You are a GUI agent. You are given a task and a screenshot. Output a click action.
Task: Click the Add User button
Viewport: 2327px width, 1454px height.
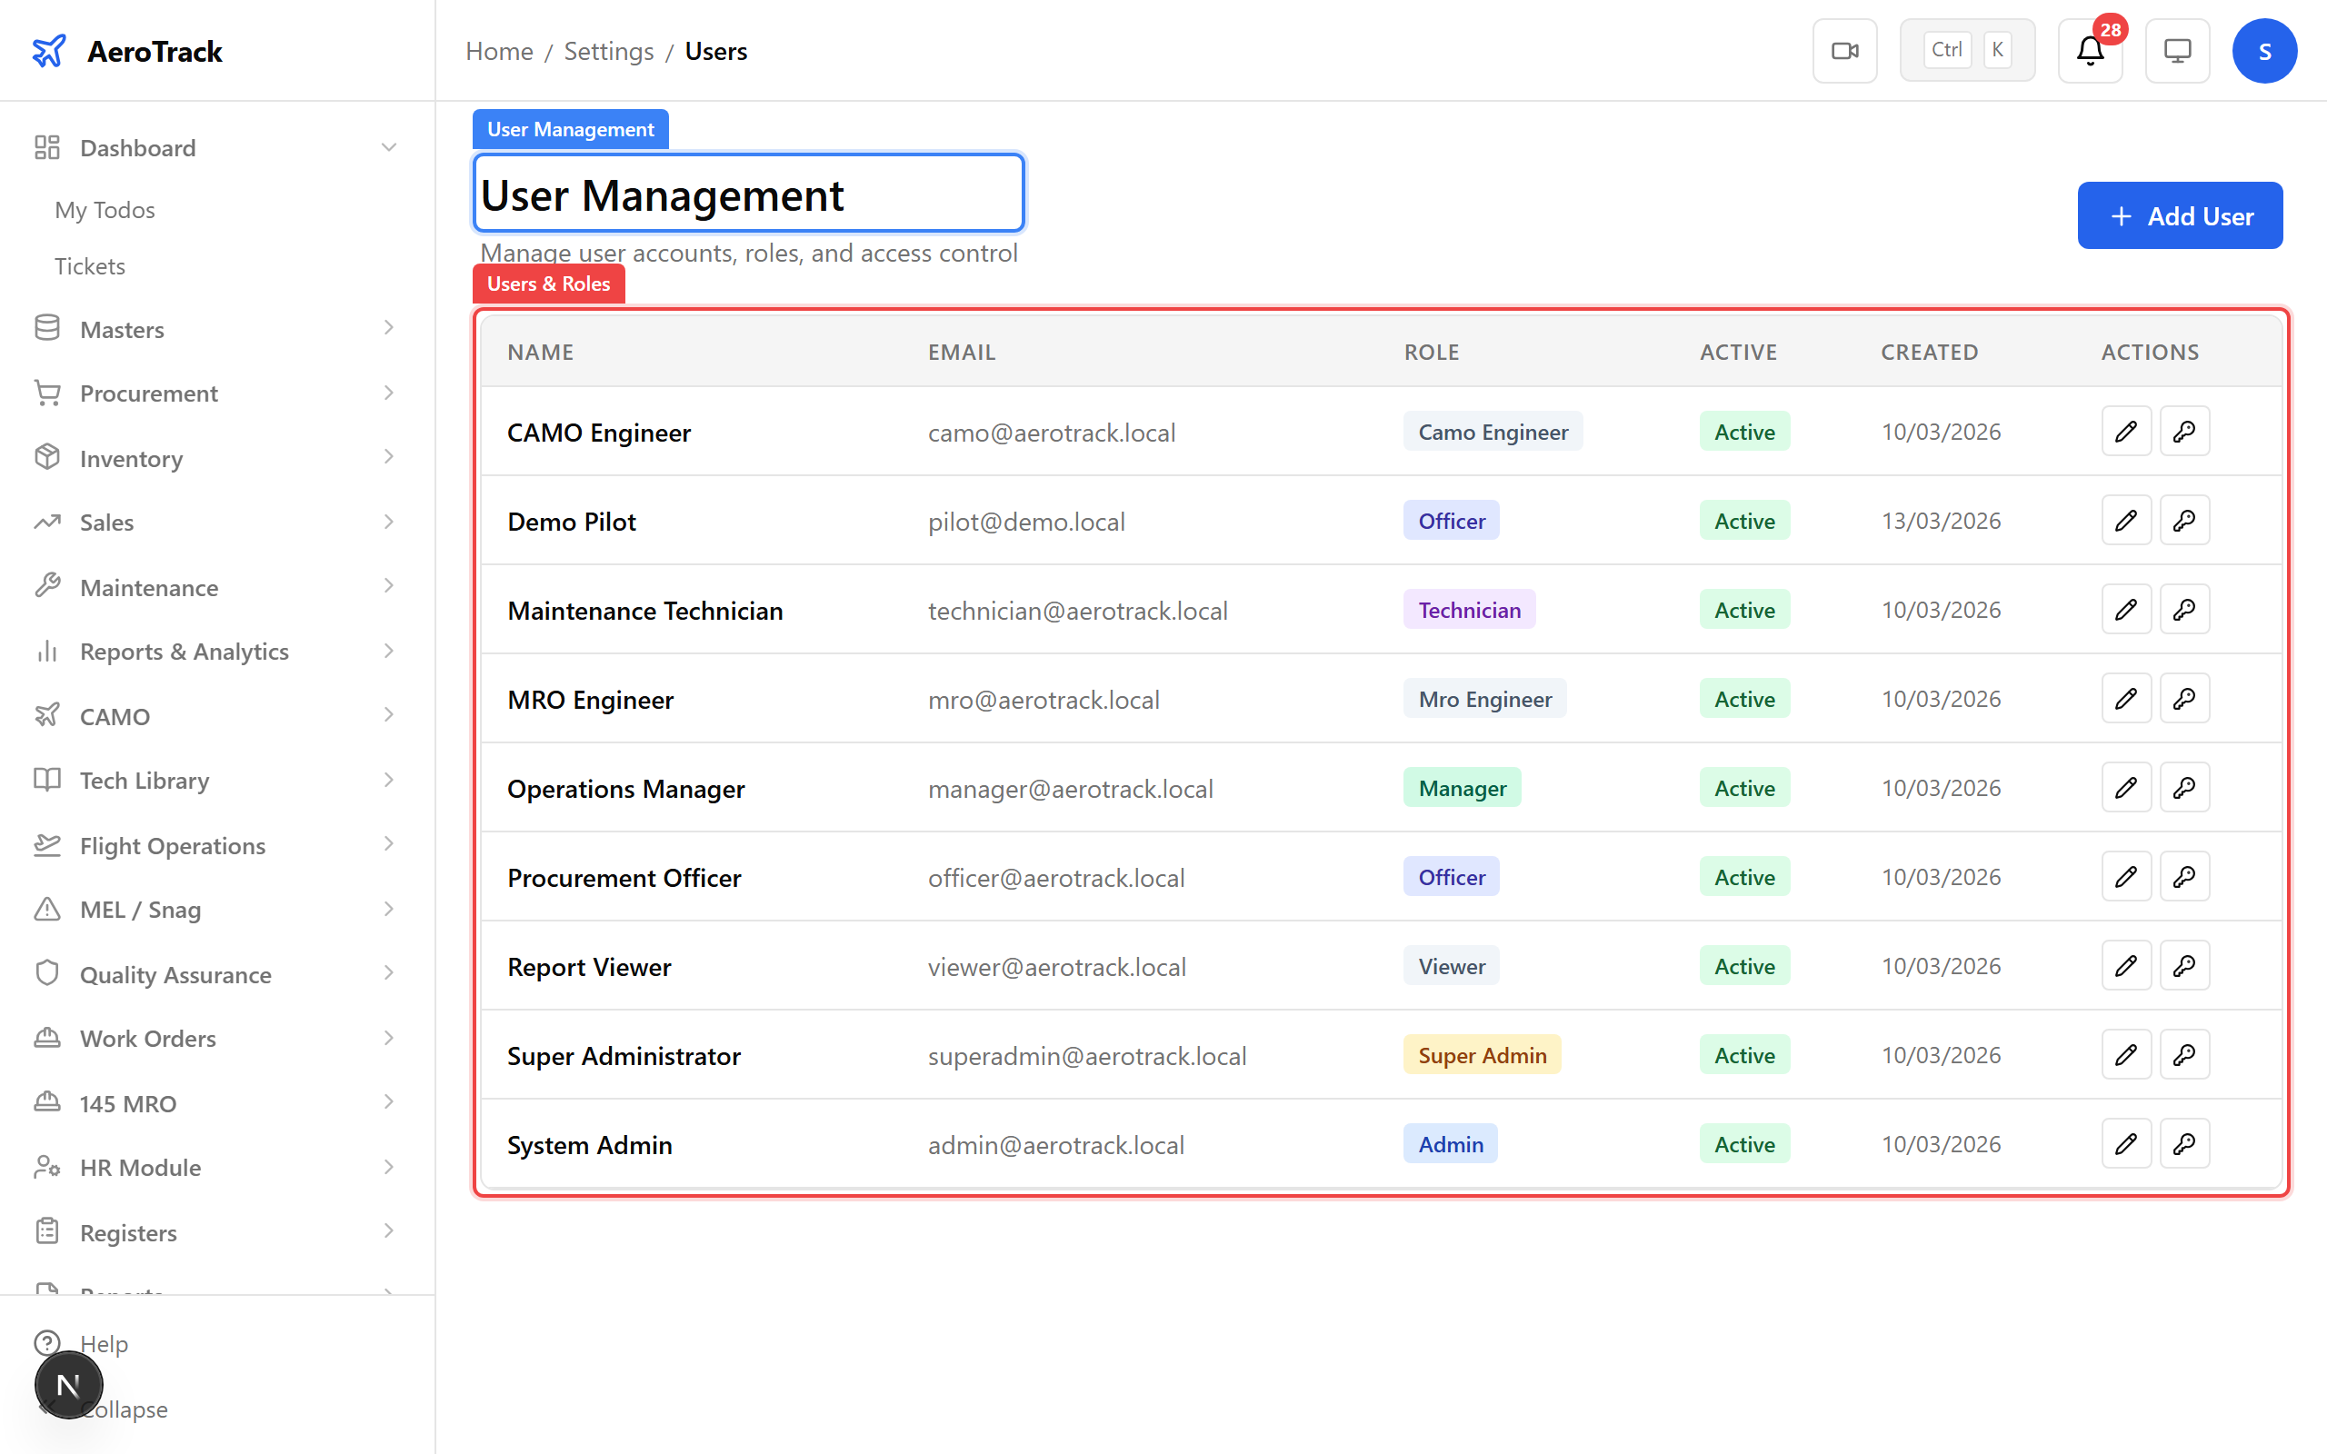pyautogui.click(x=2180, y=215)
